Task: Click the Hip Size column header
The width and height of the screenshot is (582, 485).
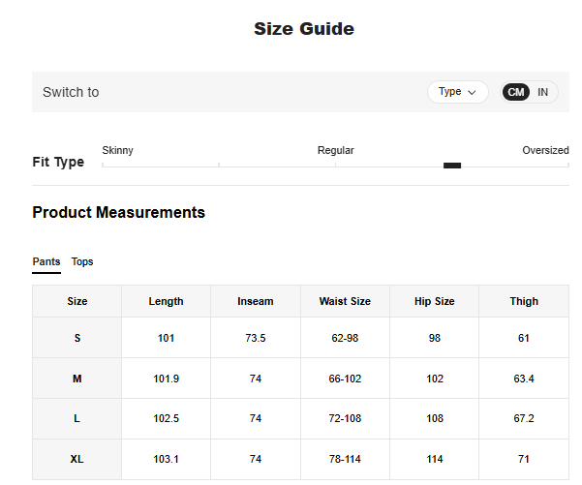Action: tap(434, 301)
